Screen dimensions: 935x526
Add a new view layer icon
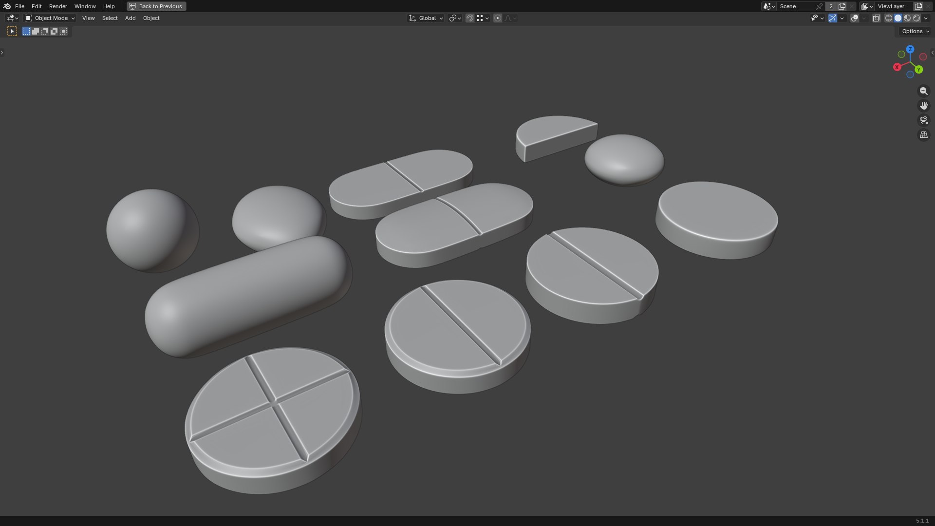click(918, 6)
